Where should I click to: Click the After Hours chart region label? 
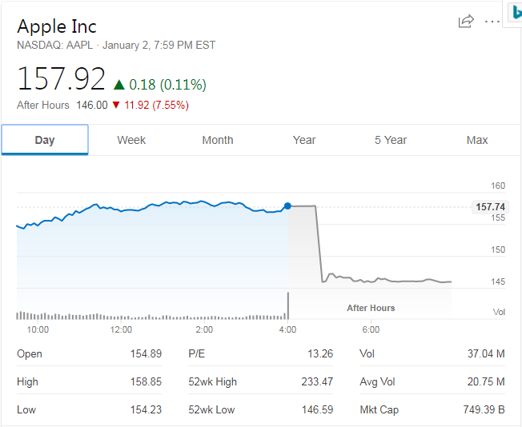pyautogui.click(x=371, y=308)
